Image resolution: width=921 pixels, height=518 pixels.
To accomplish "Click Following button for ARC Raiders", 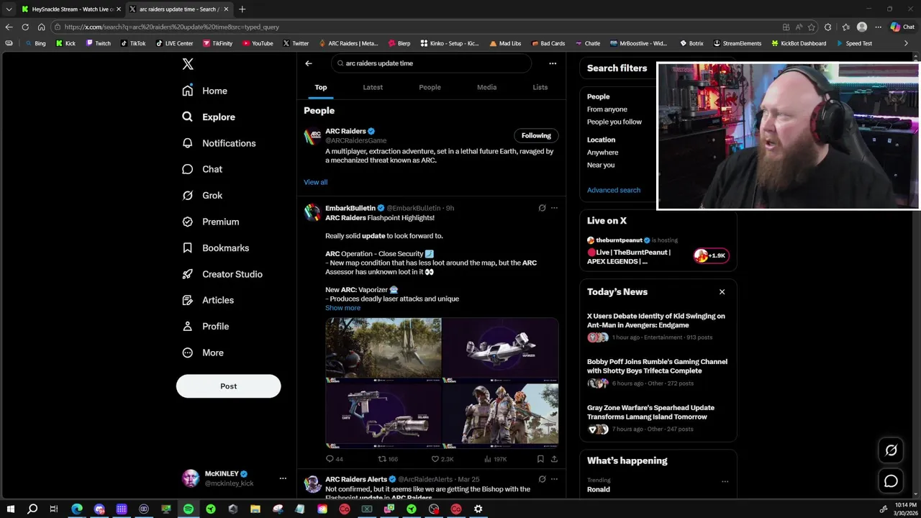I will (536, 135).
